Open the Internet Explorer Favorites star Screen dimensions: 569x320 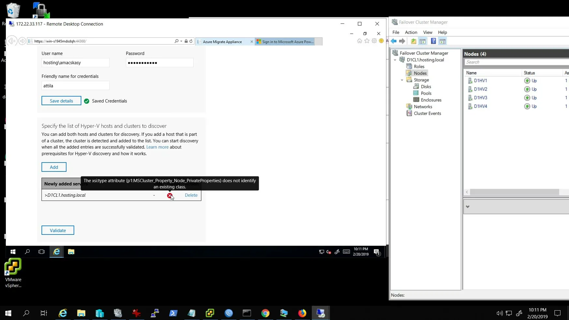(367, 41)
